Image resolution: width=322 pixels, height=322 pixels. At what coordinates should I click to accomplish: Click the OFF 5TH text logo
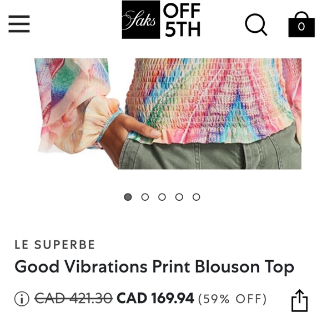[x=182, y=20]
